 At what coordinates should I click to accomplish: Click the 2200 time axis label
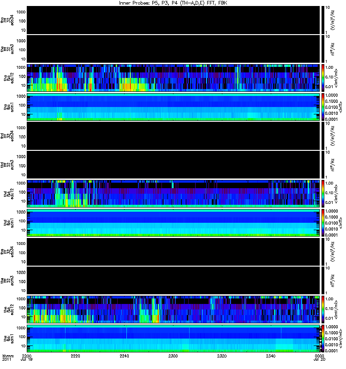point(26,356)
